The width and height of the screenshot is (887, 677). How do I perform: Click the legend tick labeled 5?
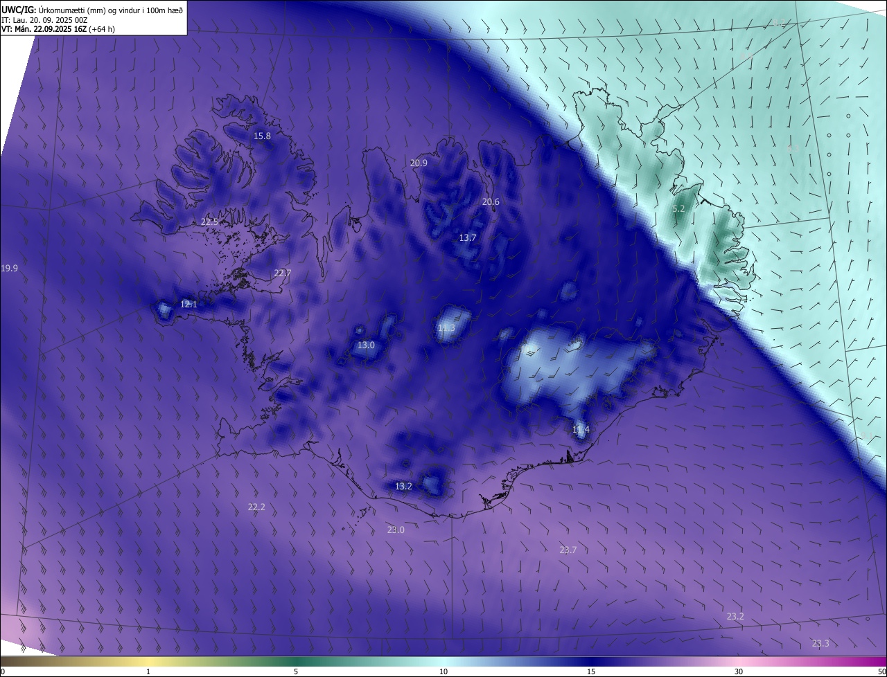[296, 671]
